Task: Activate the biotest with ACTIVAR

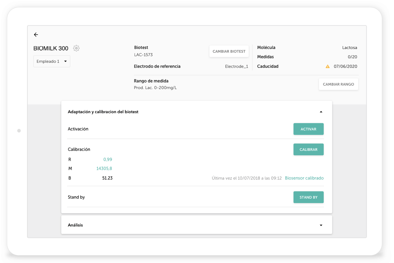Action: coord(308,129)
